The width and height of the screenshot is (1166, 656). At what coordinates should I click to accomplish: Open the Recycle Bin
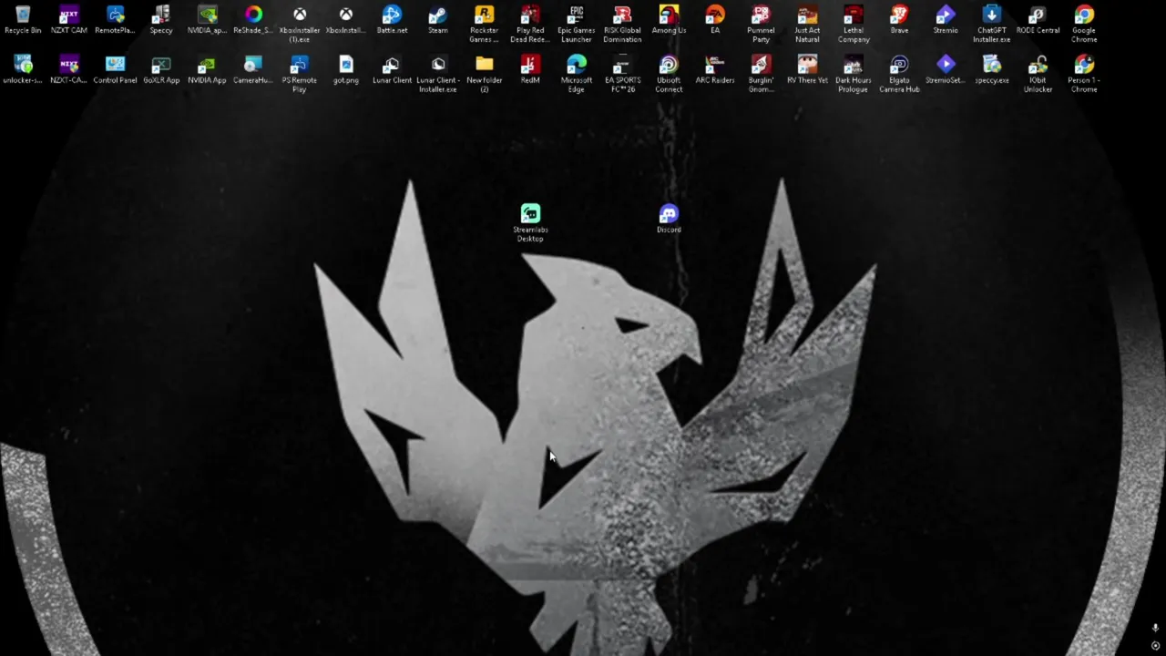(23, 20)
